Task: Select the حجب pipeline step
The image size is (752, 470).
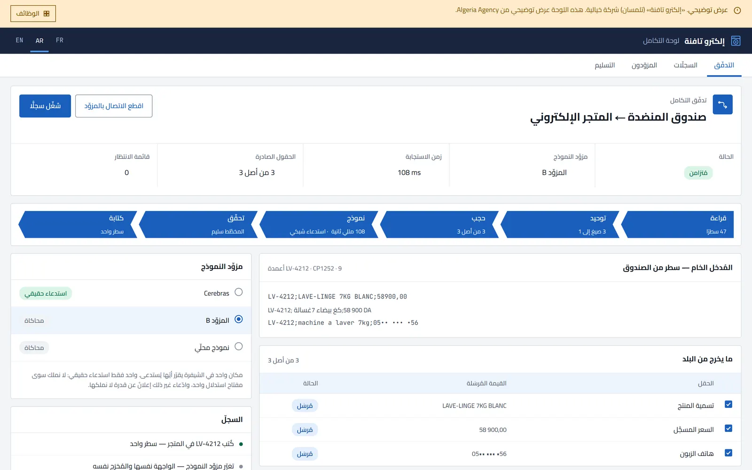Action: [x=439, y=224]
